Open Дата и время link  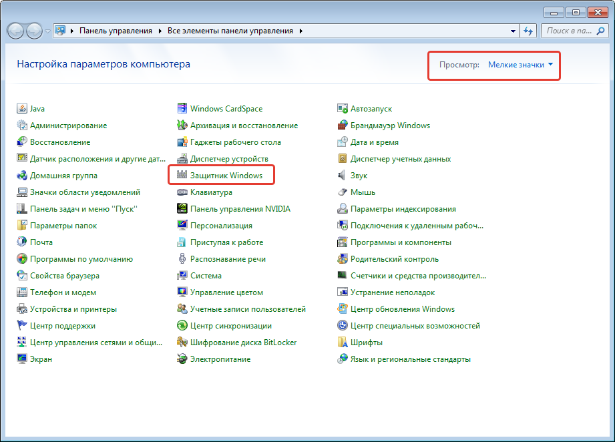[x=374, y=142]
